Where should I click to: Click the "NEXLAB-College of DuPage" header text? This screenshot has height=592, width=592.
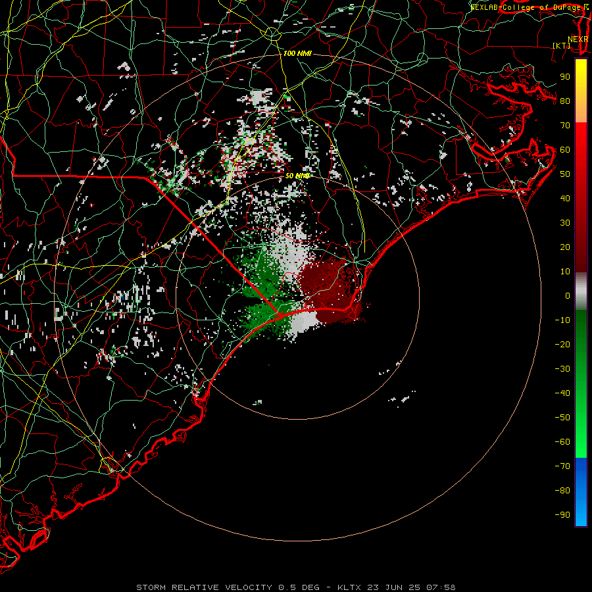(525, 7)
